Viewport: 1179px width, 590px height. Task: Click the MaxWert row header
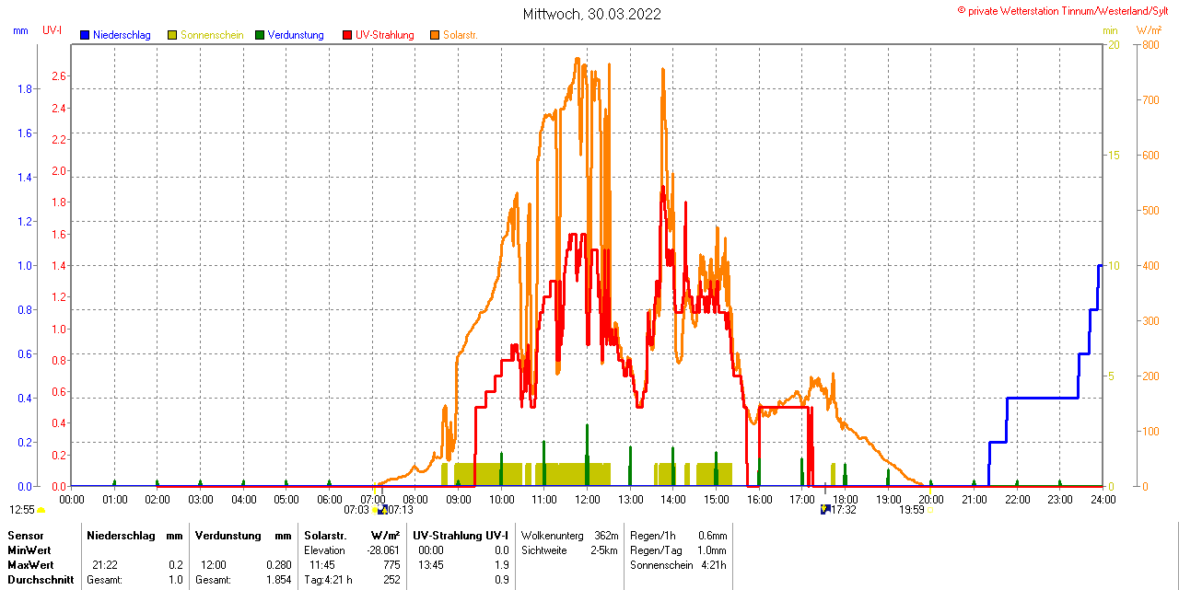pyautogui.click(x=30, y=564)
